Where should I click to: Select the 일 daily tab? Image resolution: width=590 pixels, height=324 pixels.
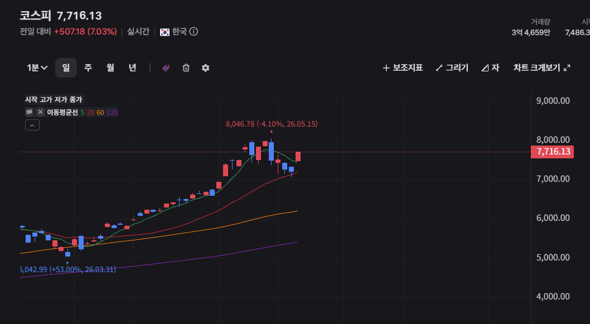(x=66, y=67)
